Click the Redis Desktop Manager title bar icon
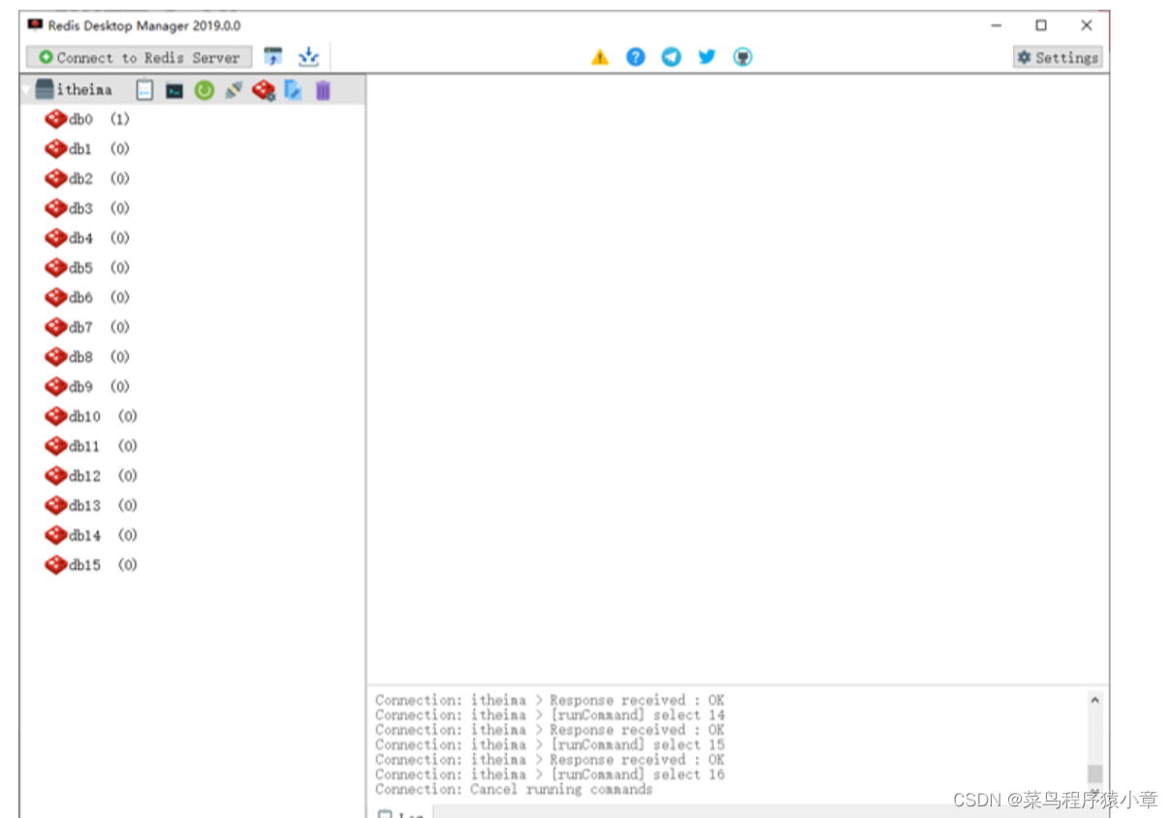 (35, 25)
